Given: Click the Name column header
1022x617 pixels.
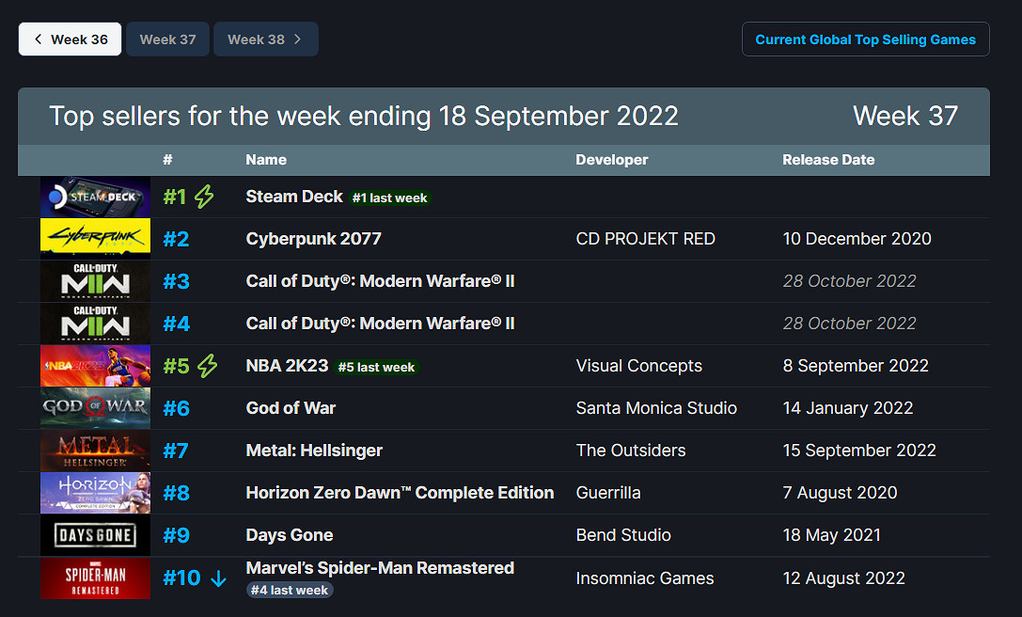Looking at the screenshot, I should point(266,160).
